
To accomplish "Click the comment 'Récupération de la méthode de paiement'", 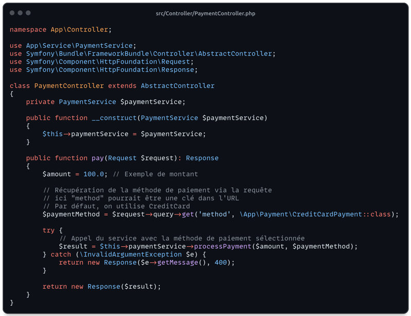I will pos(133,190).
